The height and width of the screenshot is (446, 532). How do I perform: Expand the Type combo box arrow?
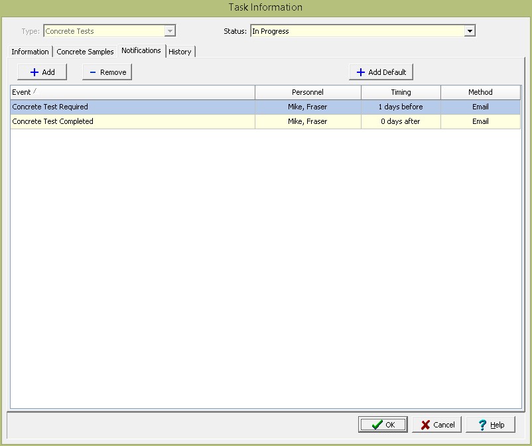click(170, 31)
